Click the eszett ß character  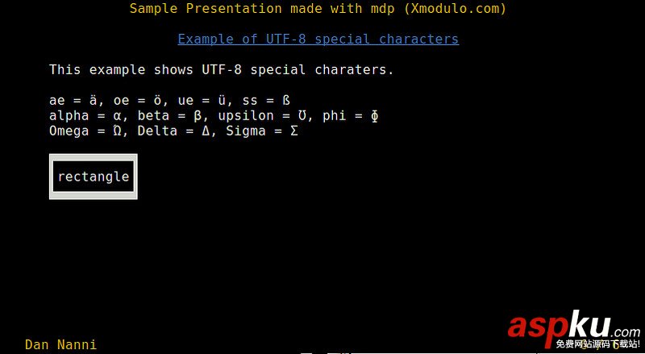pos(286,100)
